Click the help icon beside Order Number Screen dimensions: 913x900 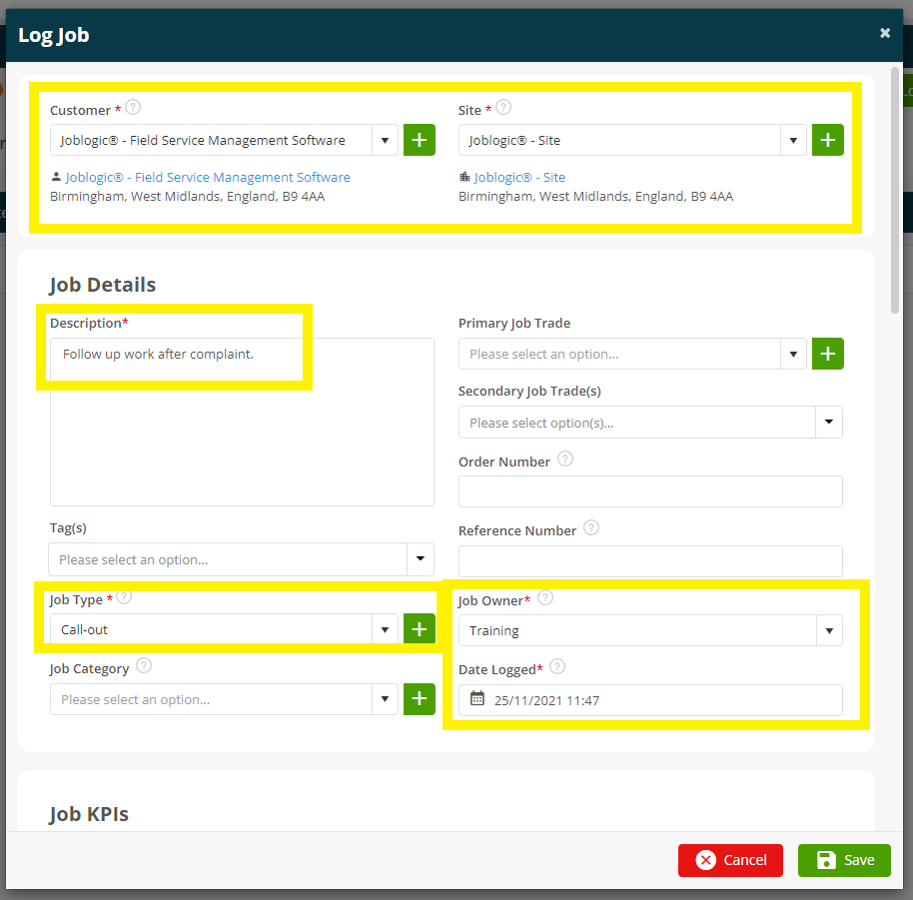click(565, 459)
